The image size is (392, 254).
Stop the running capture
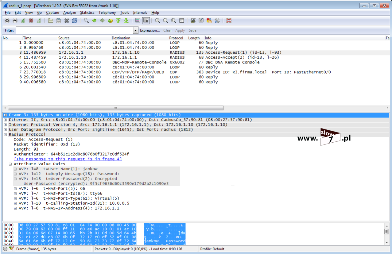(31, 21)
